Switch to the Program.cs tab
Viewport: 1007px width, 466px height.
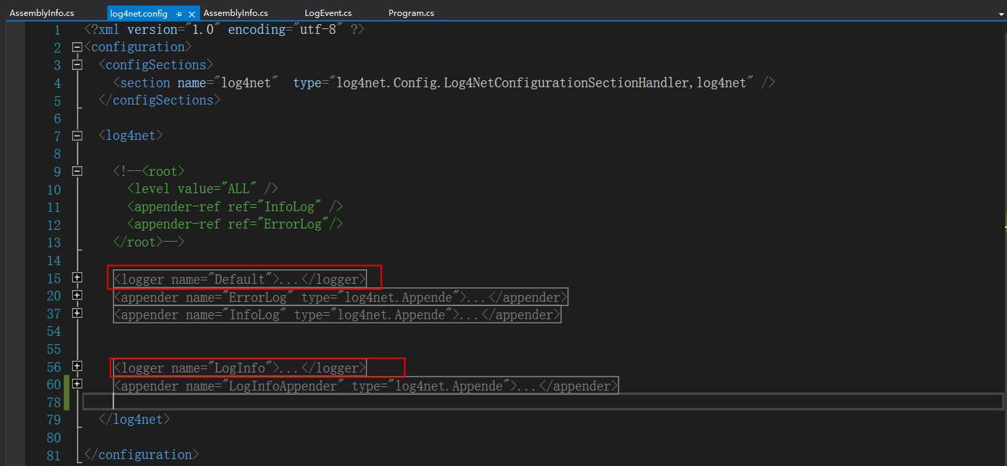[x=411, y=13]
